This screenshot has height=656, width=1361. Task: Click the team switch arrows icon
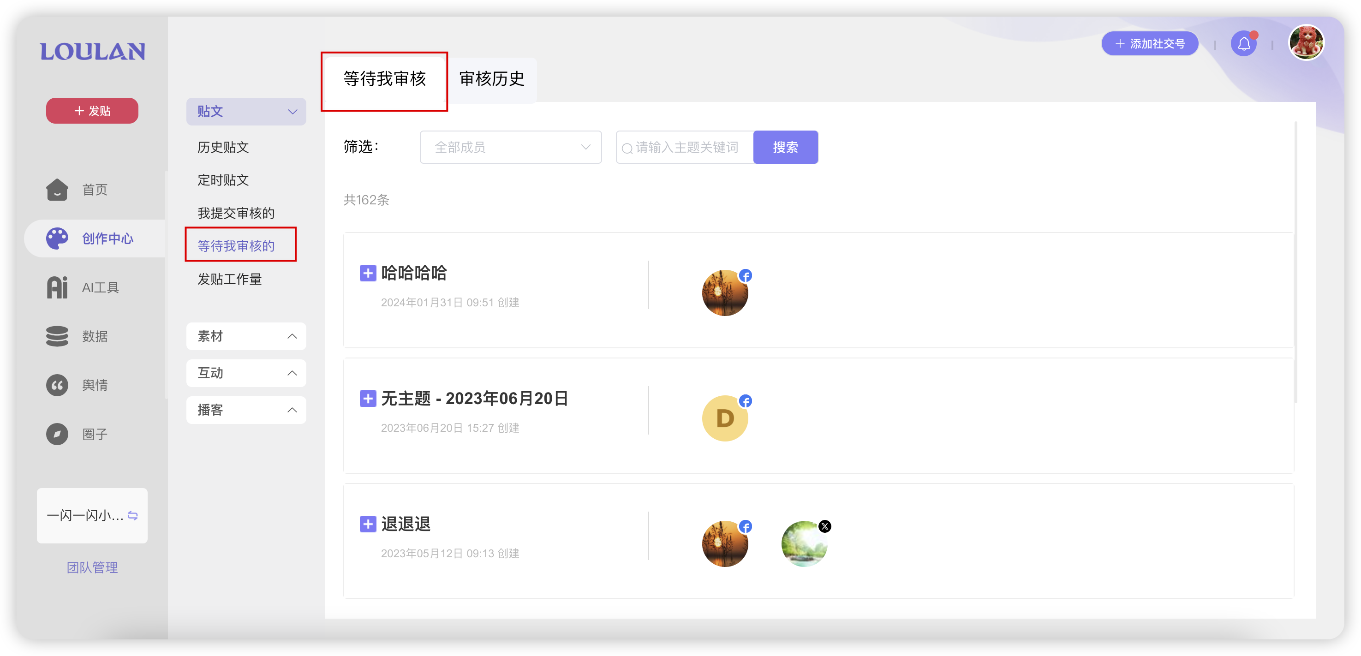133,515
